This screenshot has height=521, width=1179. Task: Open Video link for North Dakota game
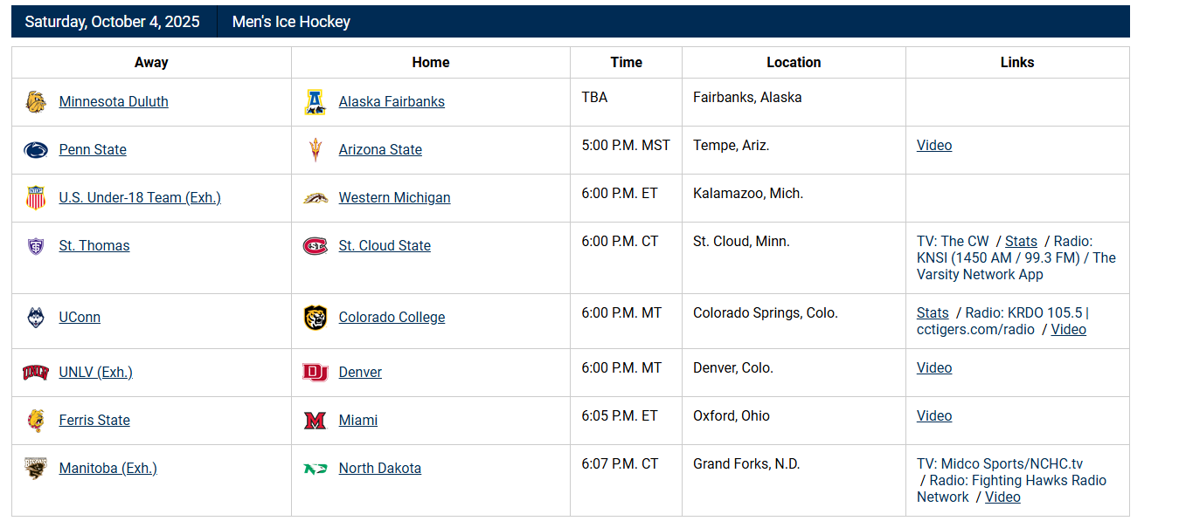(1002, 497)
